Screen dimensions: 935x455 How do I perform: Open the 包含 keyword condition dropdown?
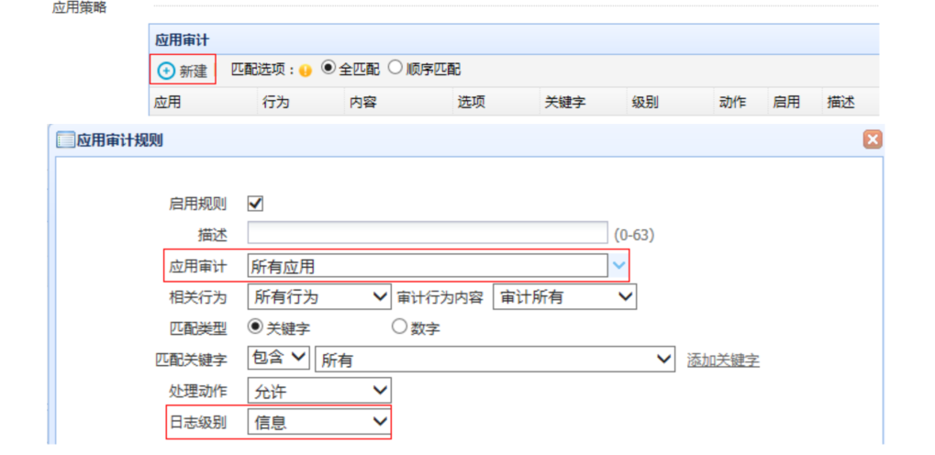(280, 360)
